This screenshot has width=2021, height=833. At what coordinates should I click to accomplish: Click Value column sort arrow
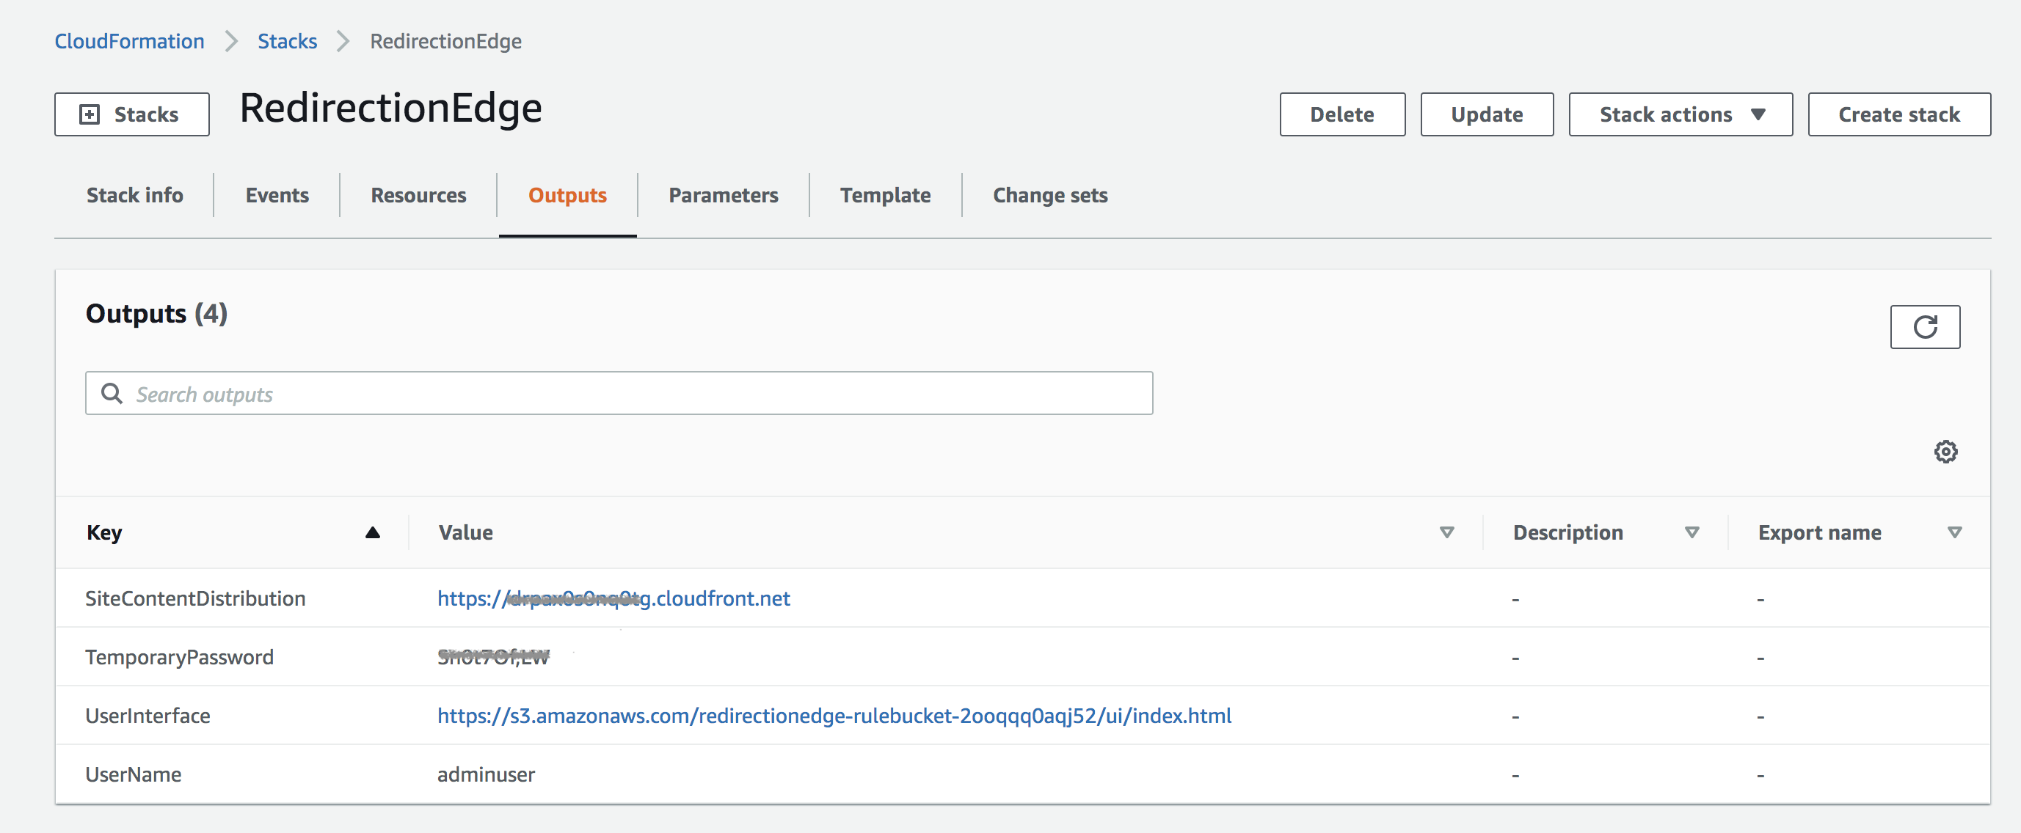pos(1446,533)
